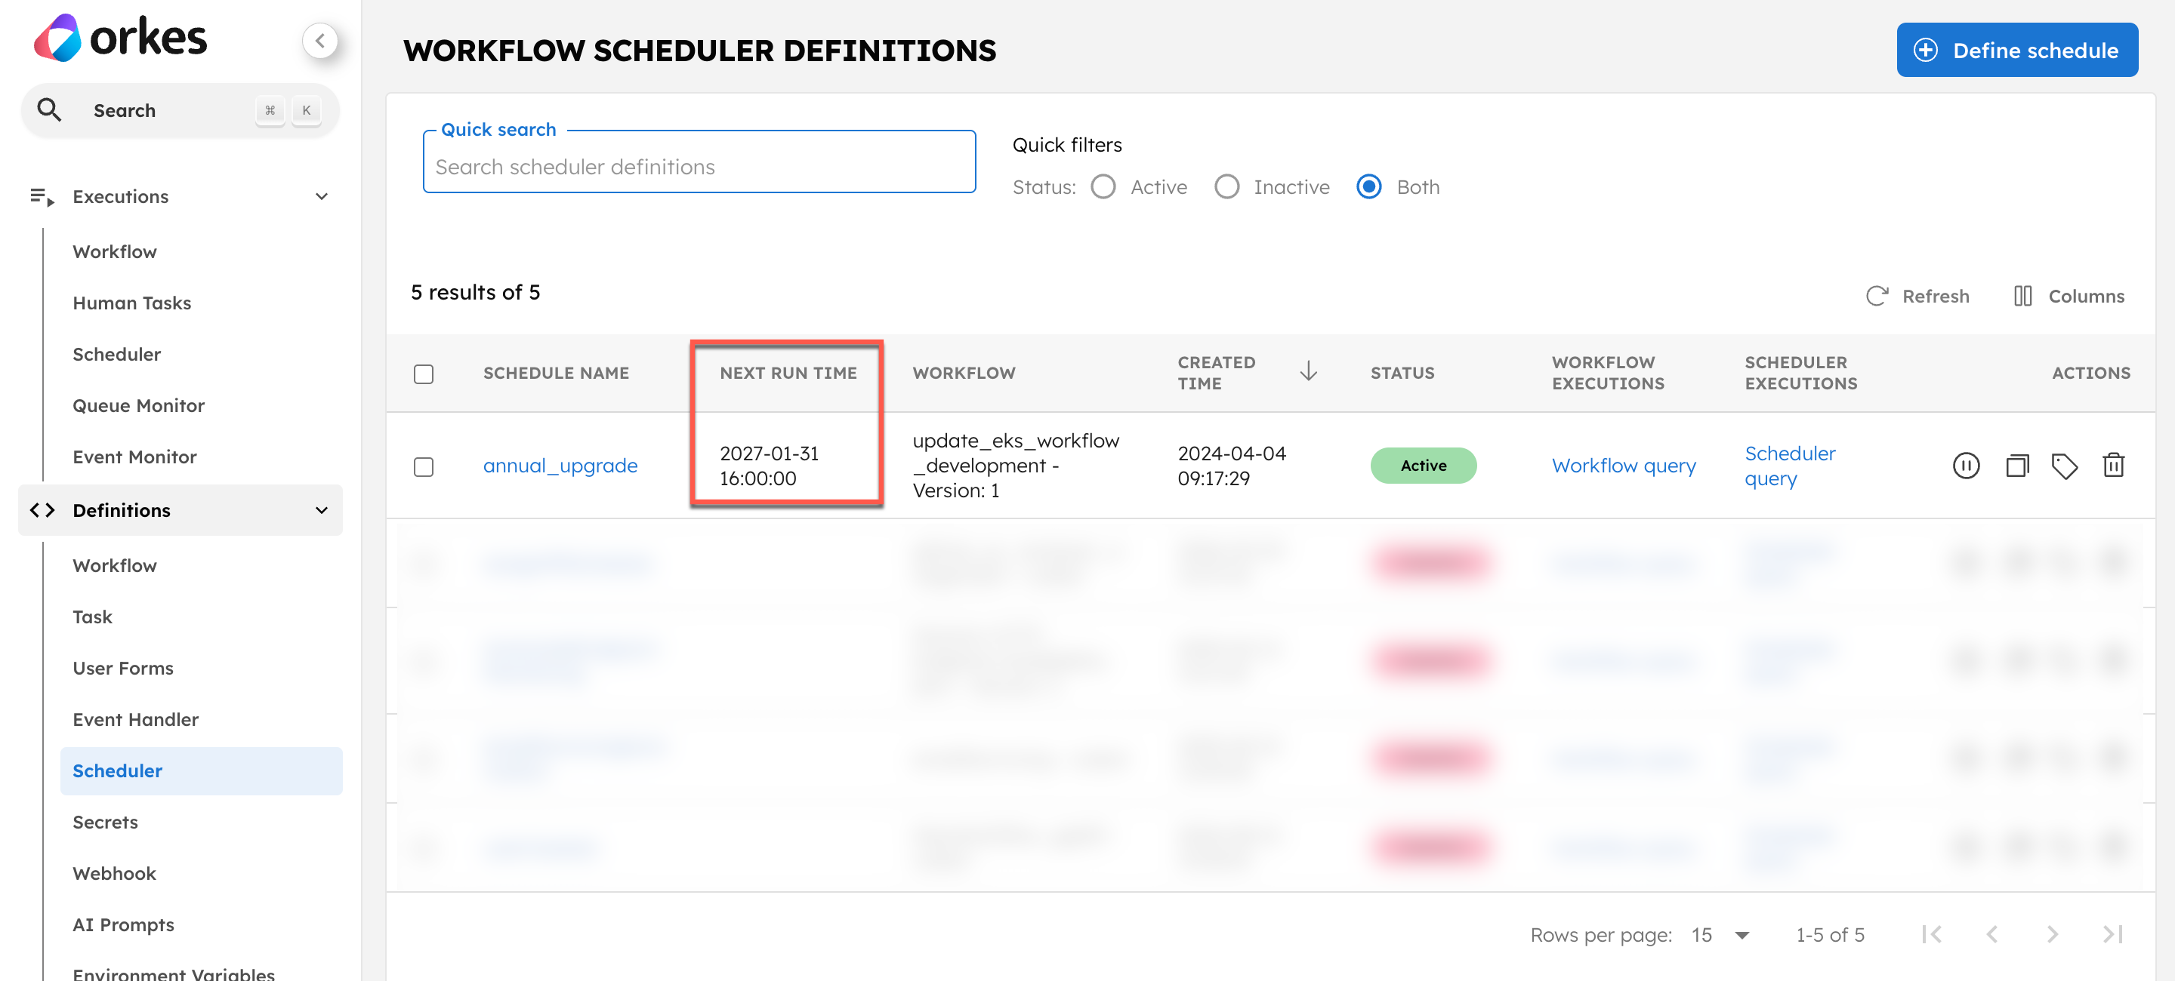Click the Refresh icon above table
Screen dimensions: 2175x981
[x=1877, y=296]
